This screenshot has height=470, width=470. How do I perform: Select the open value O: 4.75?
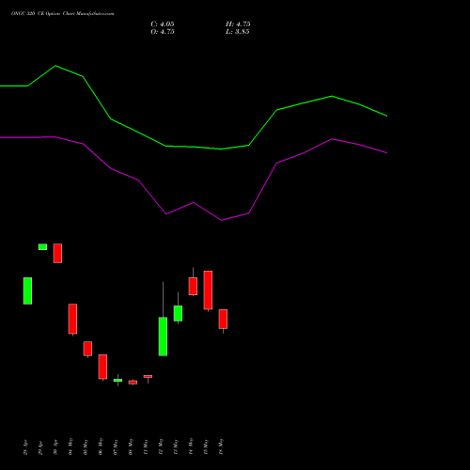point(163,32)
